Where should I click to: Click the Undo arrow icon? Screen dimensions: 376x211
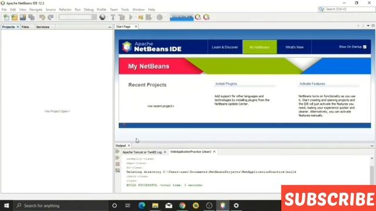[x=42, y=17]
